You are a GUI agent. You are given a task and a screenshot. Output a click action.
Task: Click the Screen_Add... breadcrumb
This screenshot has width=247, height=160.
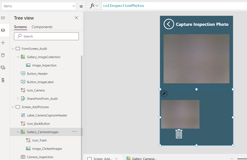click(103, 158)
